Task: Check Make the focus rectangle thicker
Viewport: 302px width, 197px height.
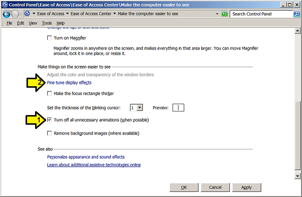Action: [49, 94]
